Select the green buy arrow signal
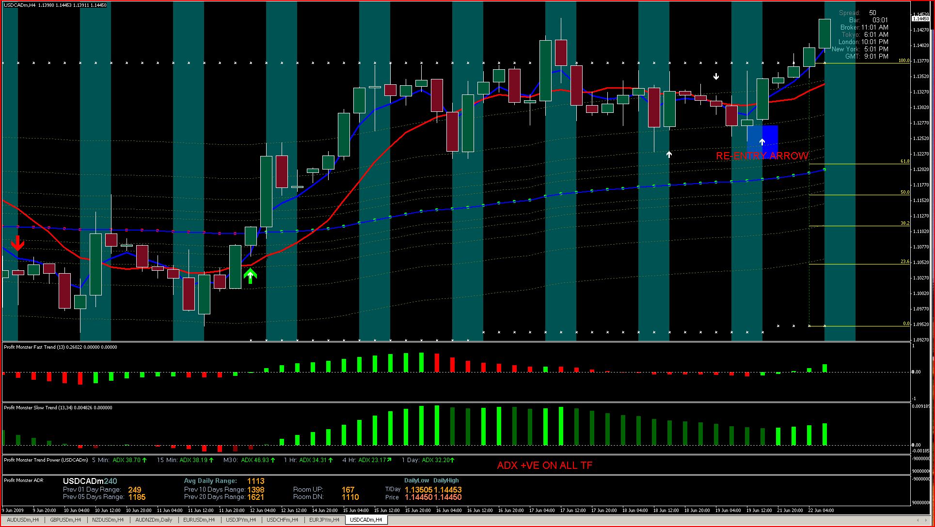Image resolution: width=935 pixels, height=527 pixels. [250, 276]
